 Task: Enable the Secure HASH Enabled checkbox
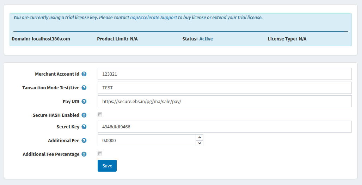pos(100,115)
